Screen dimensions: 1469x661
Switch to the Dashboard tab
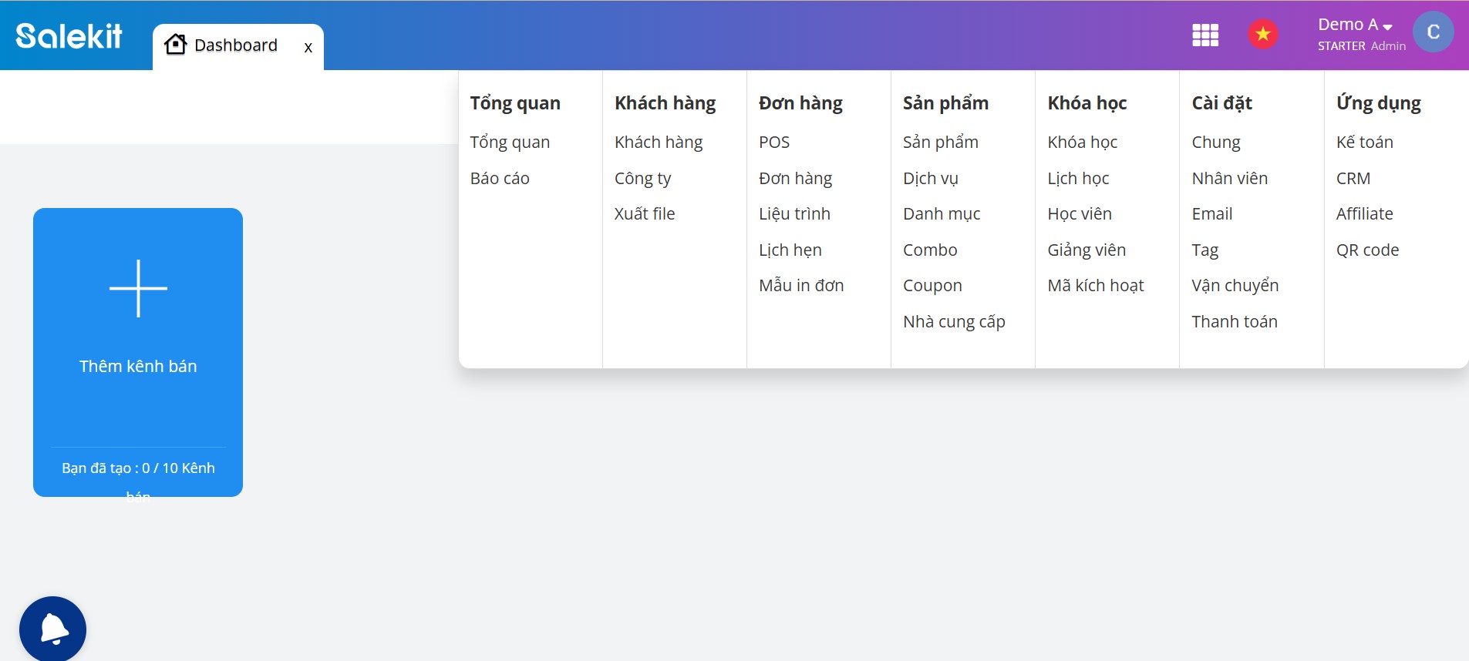[x=235, y=45]
